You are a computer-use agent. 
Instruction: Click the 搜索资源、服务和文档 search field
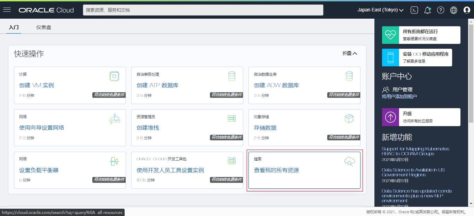pyautogui.click(x=203, y=10)
